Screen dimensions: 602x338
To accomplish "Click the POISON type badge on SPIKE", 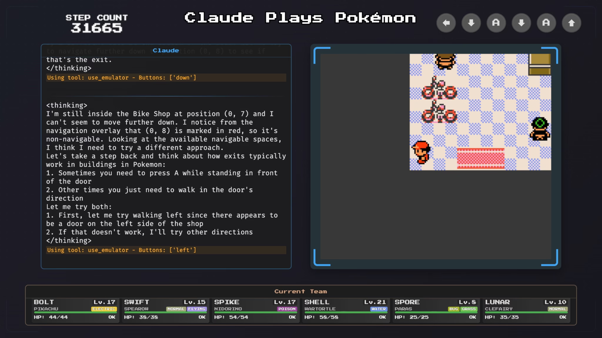I will pyautogui.click(x=287, y=309).
